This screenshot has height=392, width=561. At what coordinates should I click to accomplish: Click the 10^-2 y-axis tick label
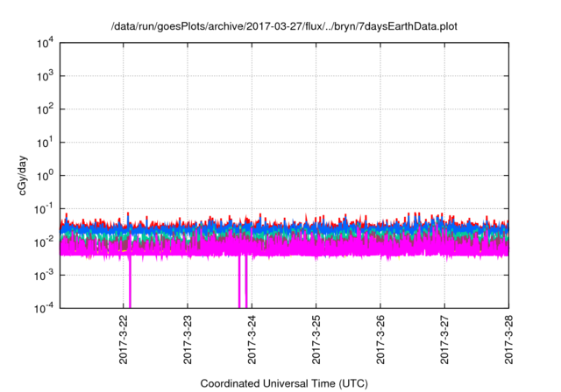click(45, 242)
